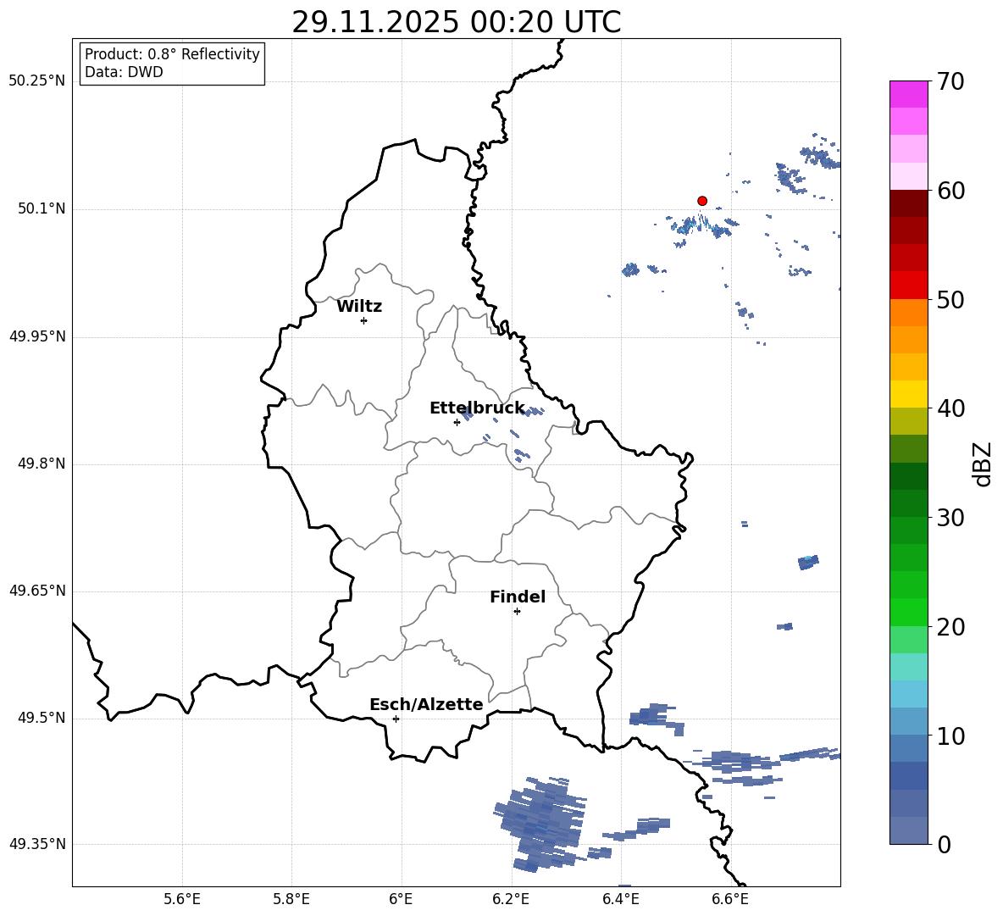Pick the light blue colorbar segment above 10
The height and width of the screenshot is (916, 1003).
(909, 694)
